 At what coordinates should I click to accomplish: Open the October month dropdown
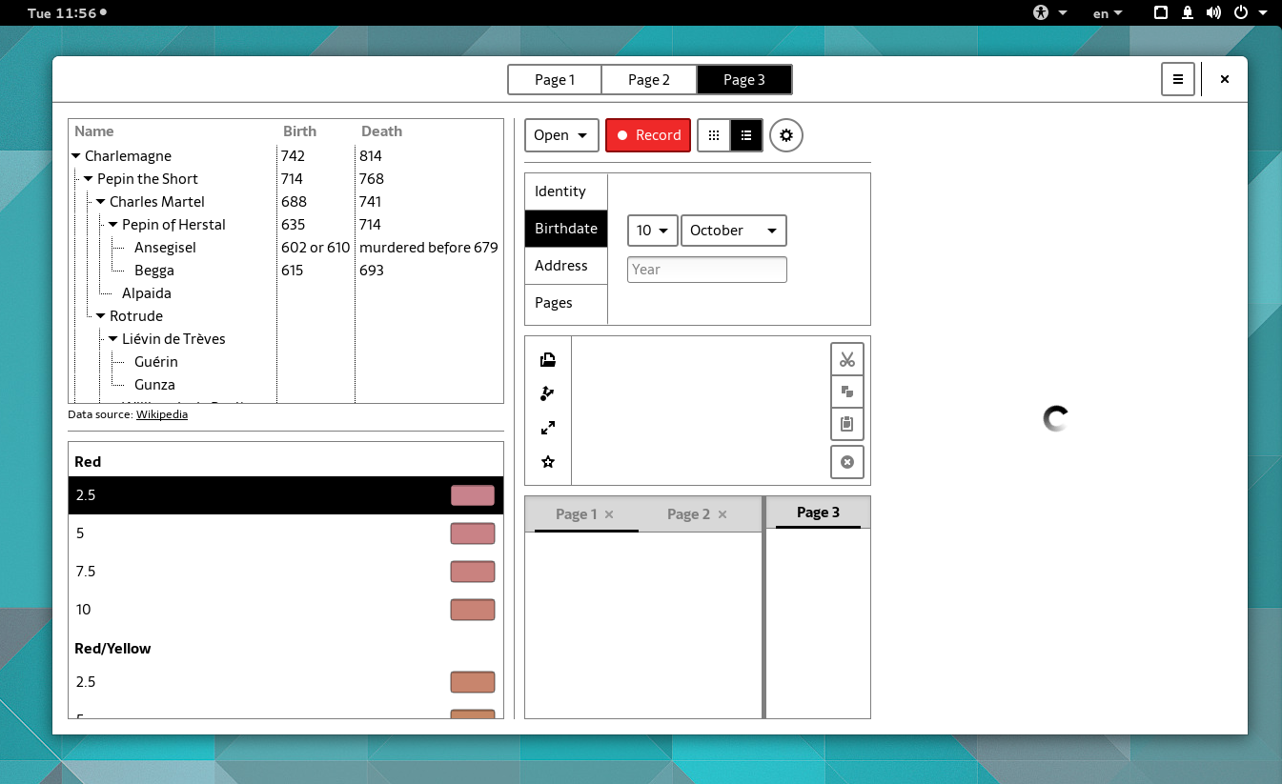click(733, 231)
